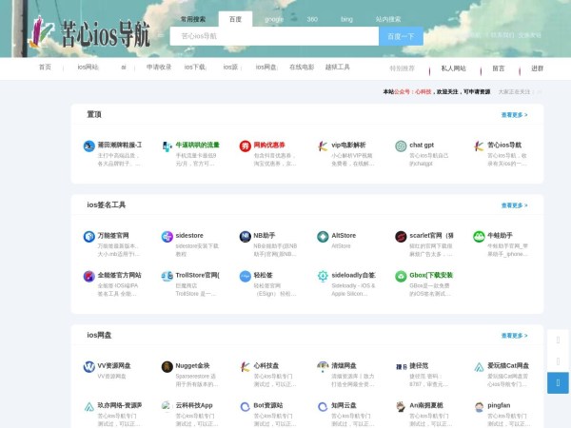This screenshot has height=428, width=571.
Task: Open the 在线电影 menu item
Action: click(302, 68)
